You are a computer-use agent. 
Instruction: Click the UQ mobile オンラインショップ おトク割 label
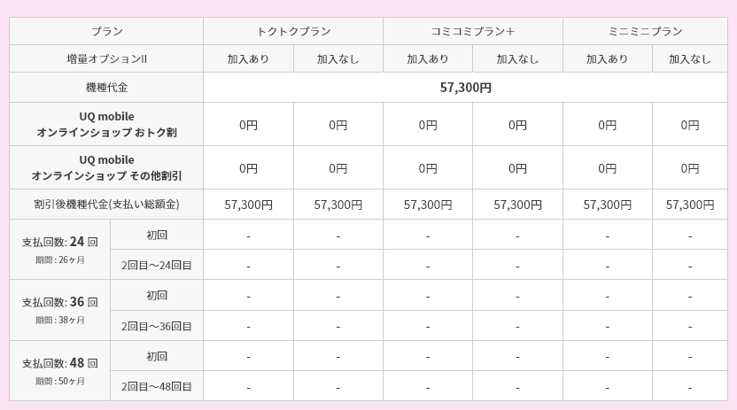pyautogui.click(x=106, y=125)
